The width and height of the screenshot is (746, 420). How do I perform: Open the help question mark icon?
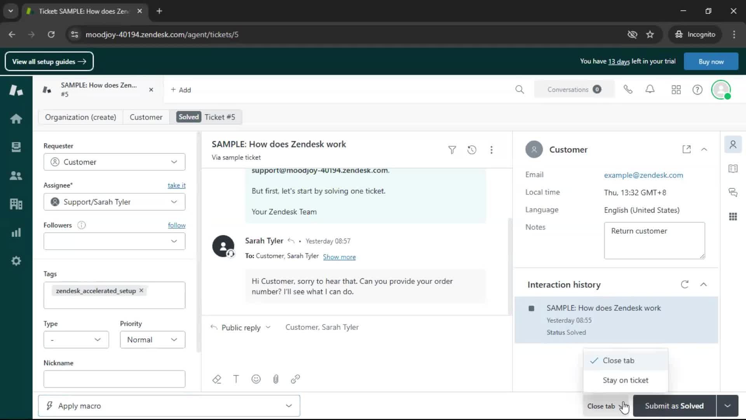[x=697, y=90]
